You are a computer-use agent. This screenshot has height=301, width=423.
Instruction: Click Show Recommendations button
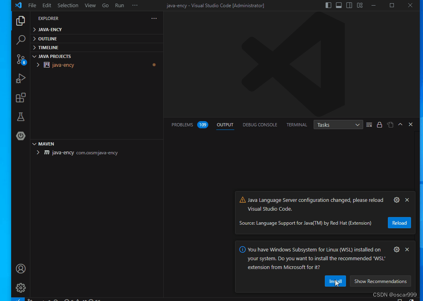(380, 281)
